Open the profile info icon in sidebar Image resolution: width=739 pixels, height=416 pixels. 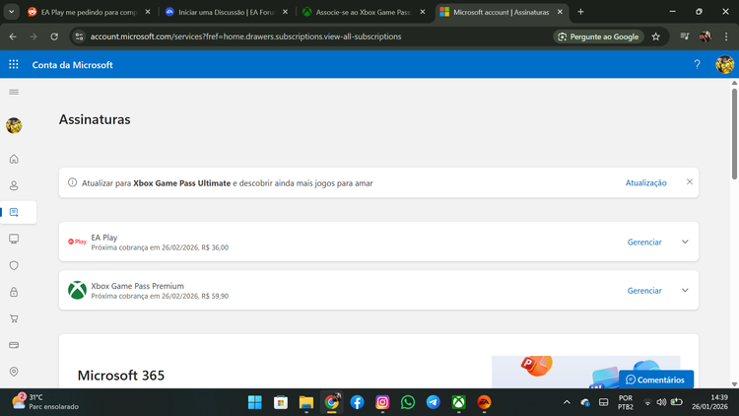tap(14, 185)
